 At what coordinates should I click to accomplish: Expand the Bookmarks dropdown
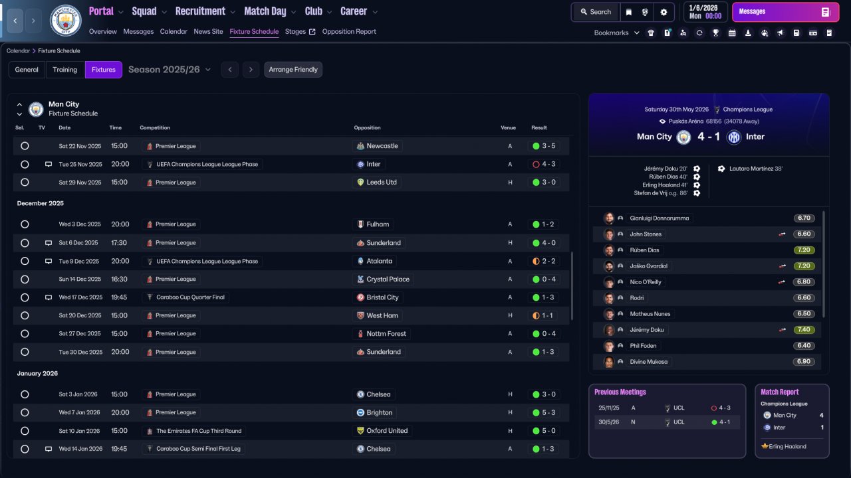coord(617,33)
